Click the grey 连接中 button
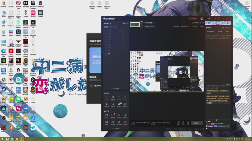252x141 pixels. 197,123
